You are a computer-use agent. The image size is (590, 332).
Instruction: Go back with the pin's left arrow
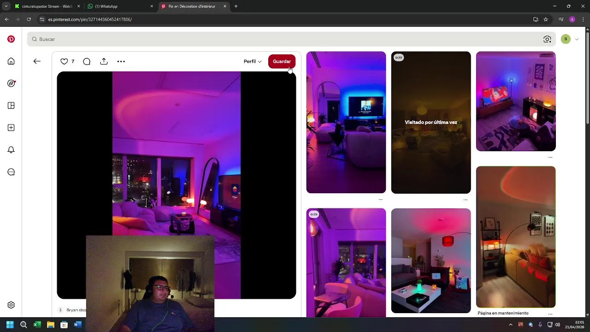click(x=37, y=61)
